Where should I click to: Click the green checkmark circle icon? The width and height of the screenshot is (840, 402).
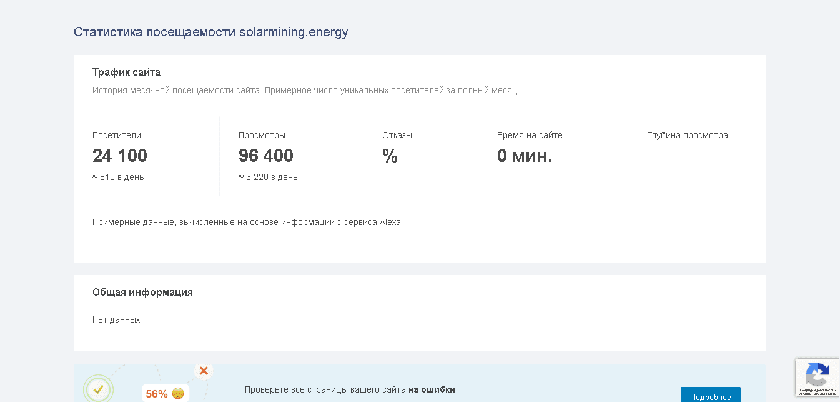click(x=98, y=389)
